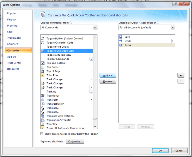The image size is (192, 157).
Task: Click the commands list scroll up arrow
Action: [95, 37]
